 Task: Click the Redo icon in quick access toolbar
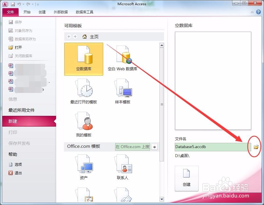point(28,4)
